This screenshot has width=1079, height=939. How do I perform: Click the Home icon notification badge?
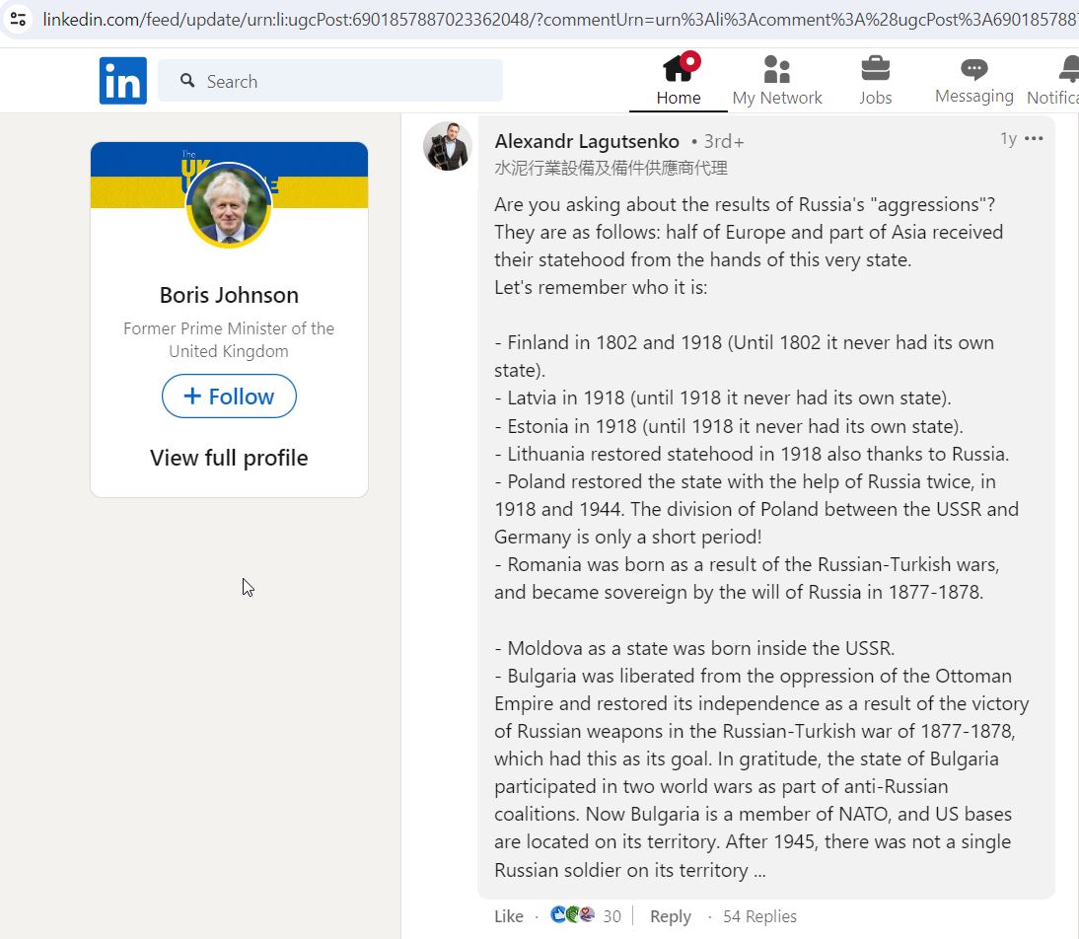coord(690,61)
